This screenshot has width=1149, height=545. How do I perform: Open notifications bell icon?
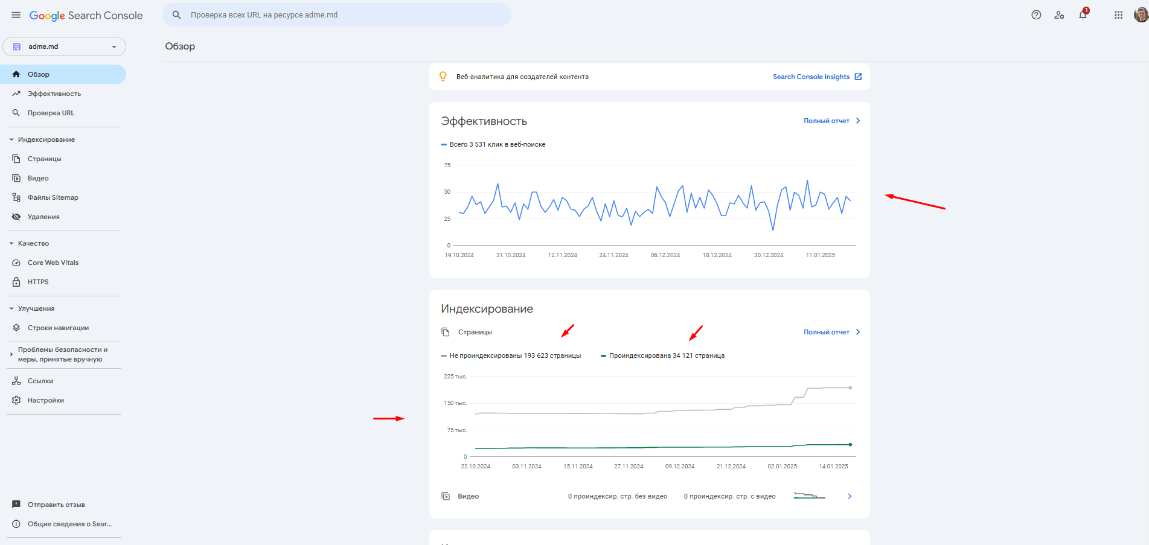tap(1083, 15)
